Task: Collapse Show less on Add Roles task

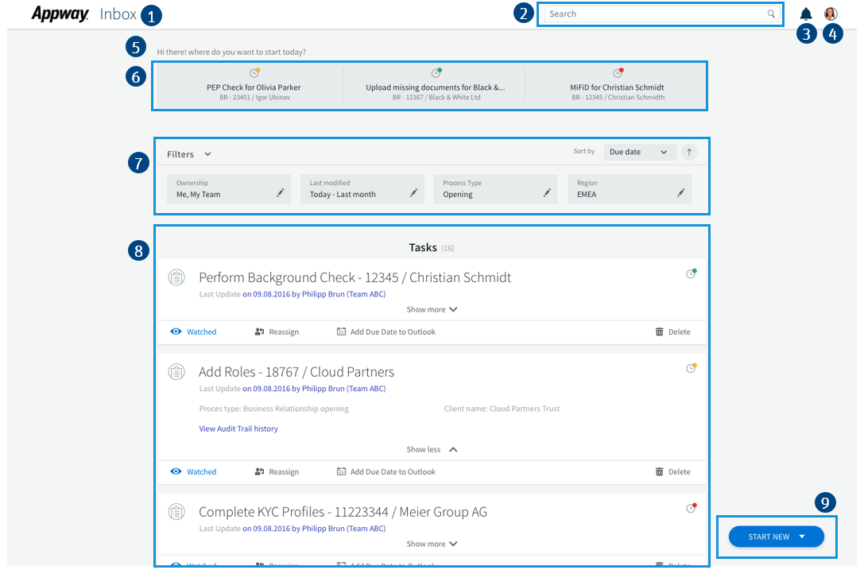Action: tap(432, 449)
